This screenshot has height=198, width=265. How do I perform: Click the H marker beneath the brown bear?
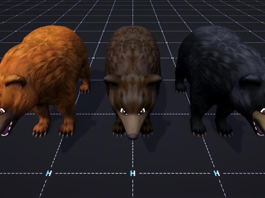[132, 173]
